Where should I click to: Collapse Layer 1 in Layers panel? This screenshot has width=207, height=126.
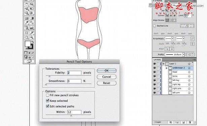tap(164, 64)
